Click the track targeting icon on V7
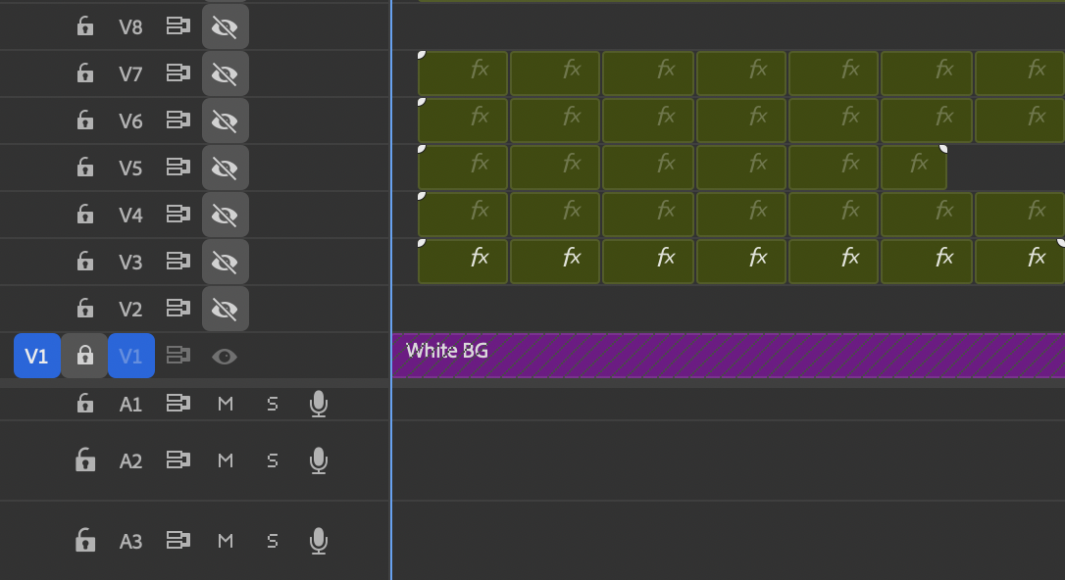1065x580 pixels. pos(177,73)
